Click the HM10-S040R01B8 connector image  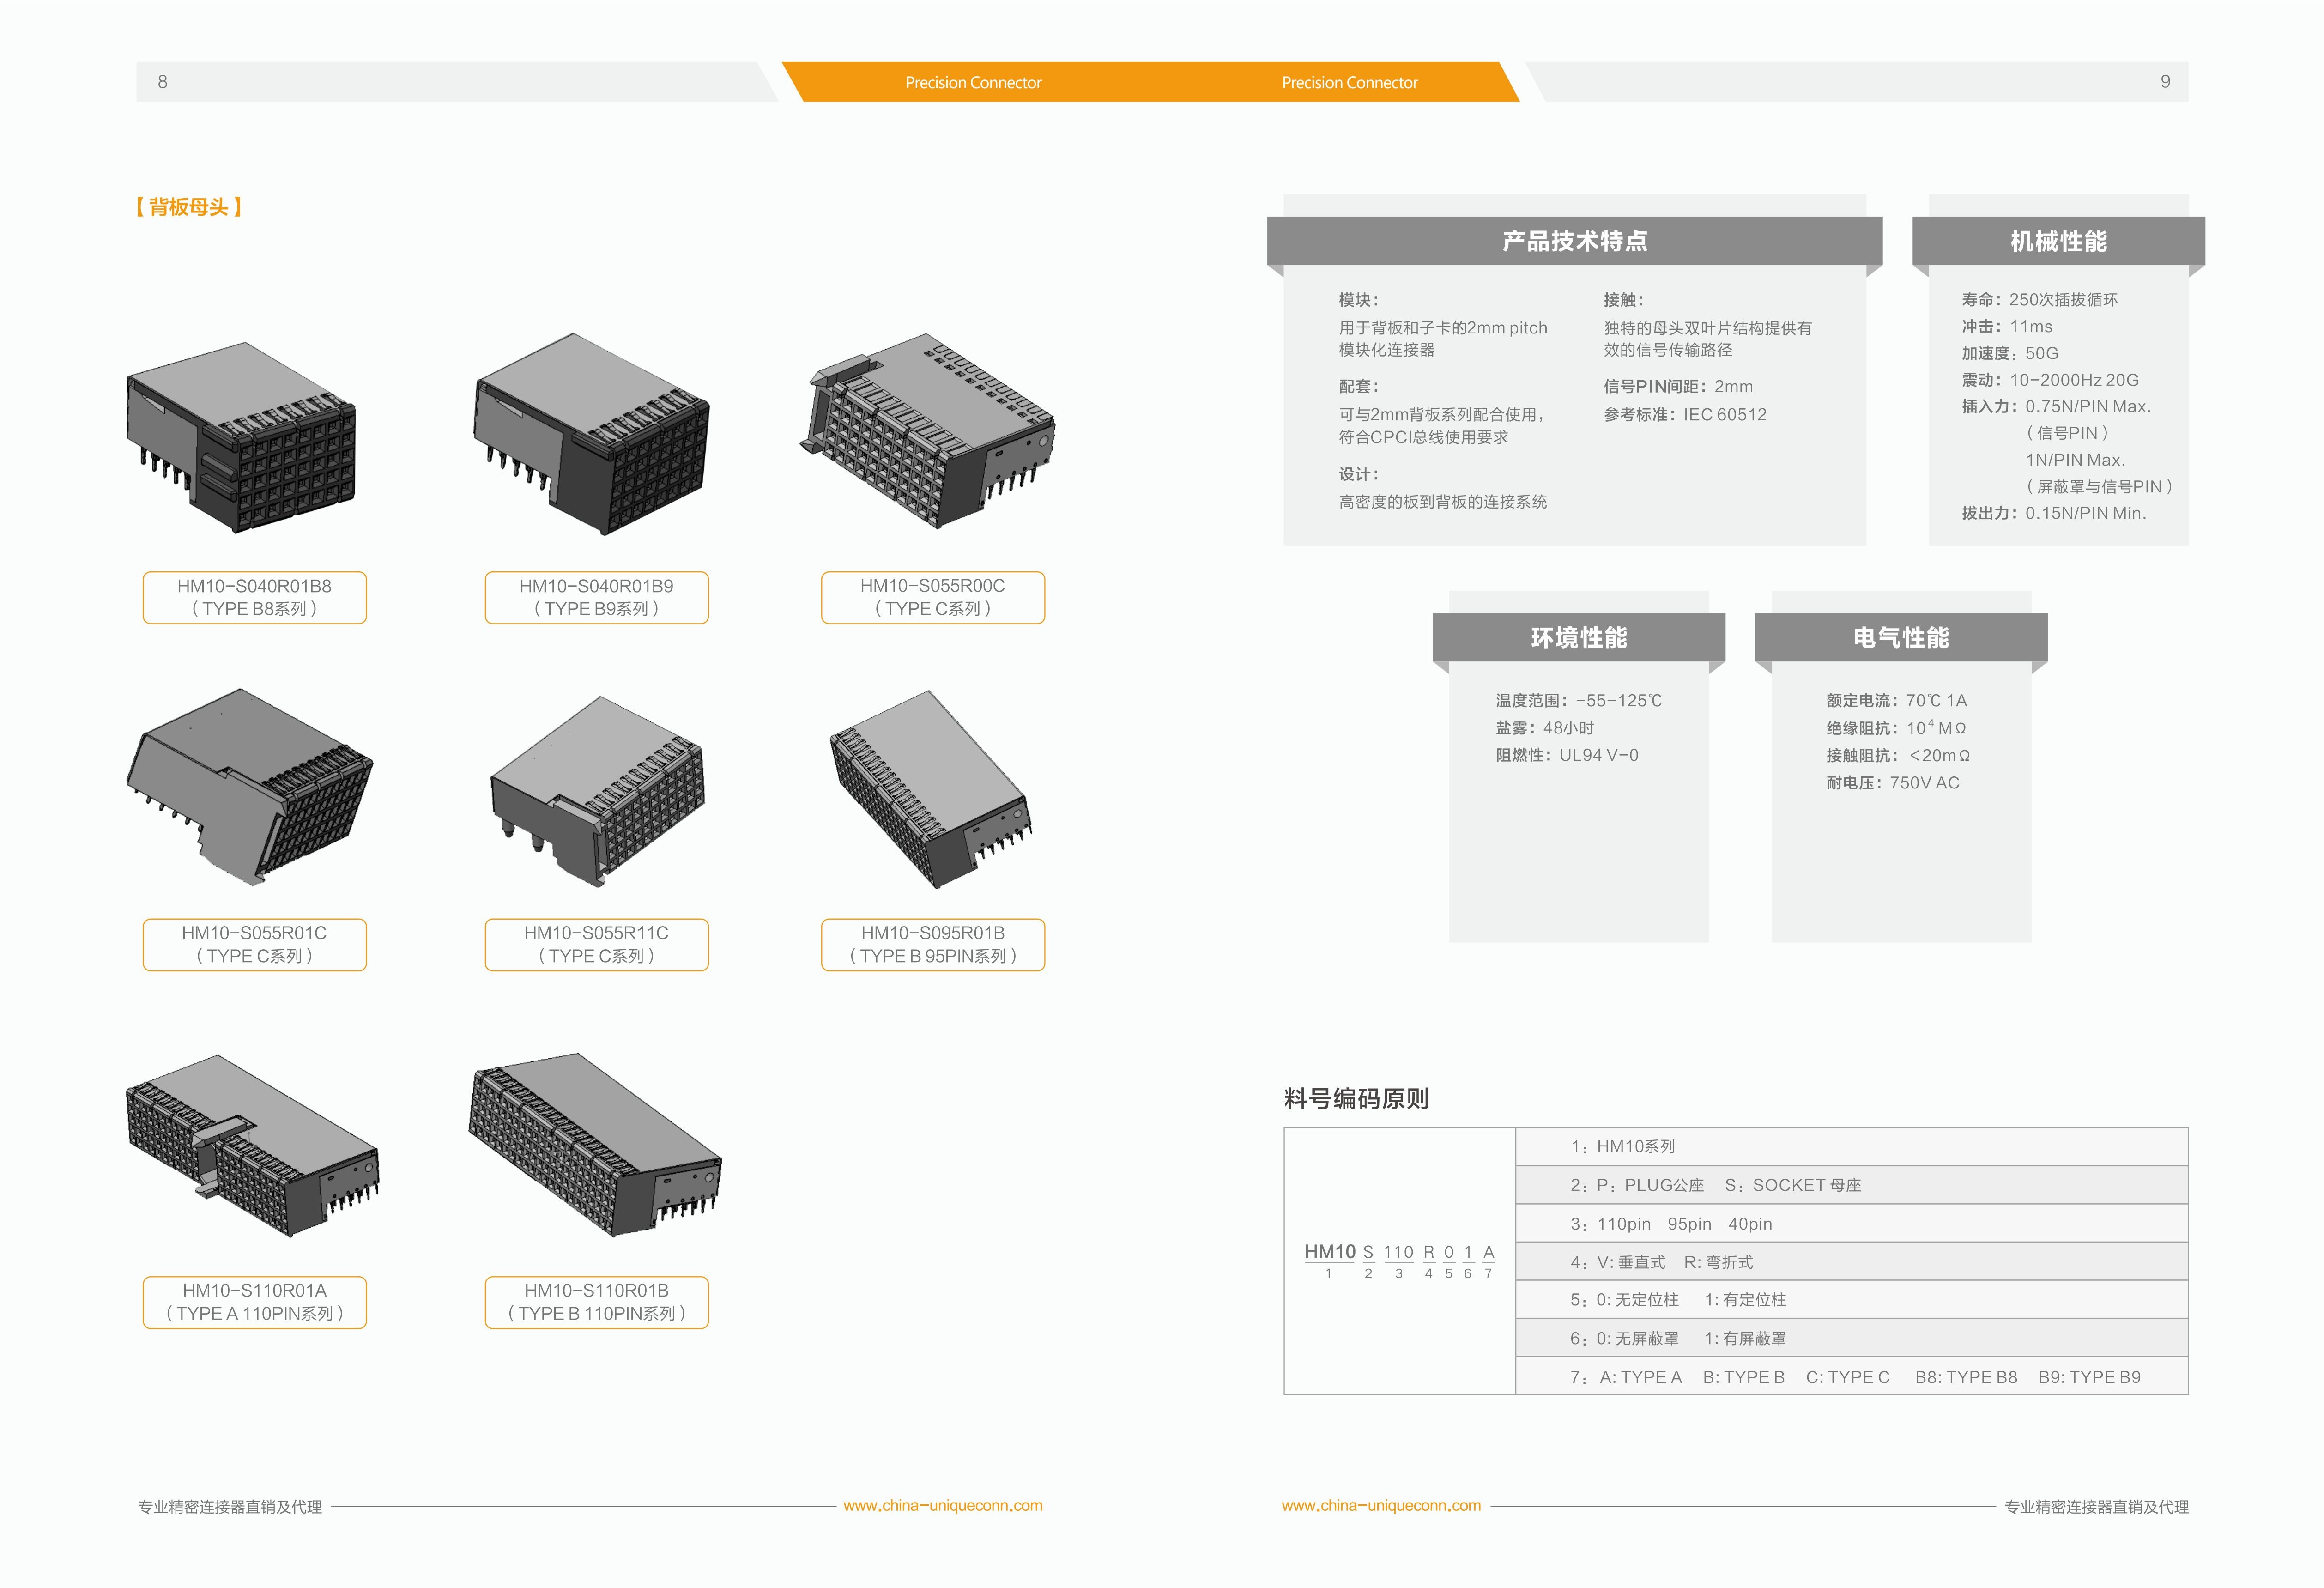click(241, 437)
